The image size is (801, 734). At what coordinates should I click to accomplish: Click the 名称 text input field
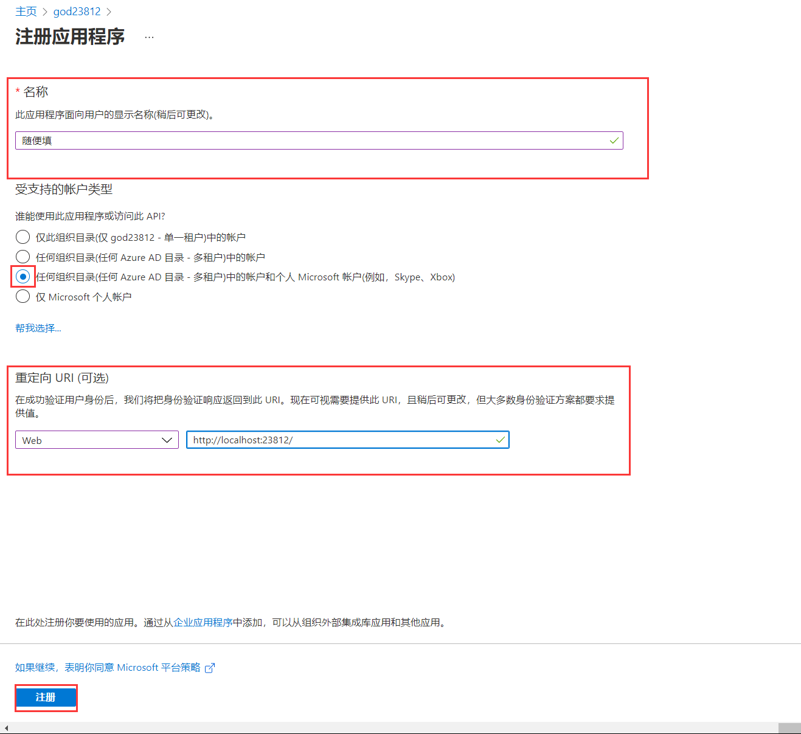[x=310, y=140]
